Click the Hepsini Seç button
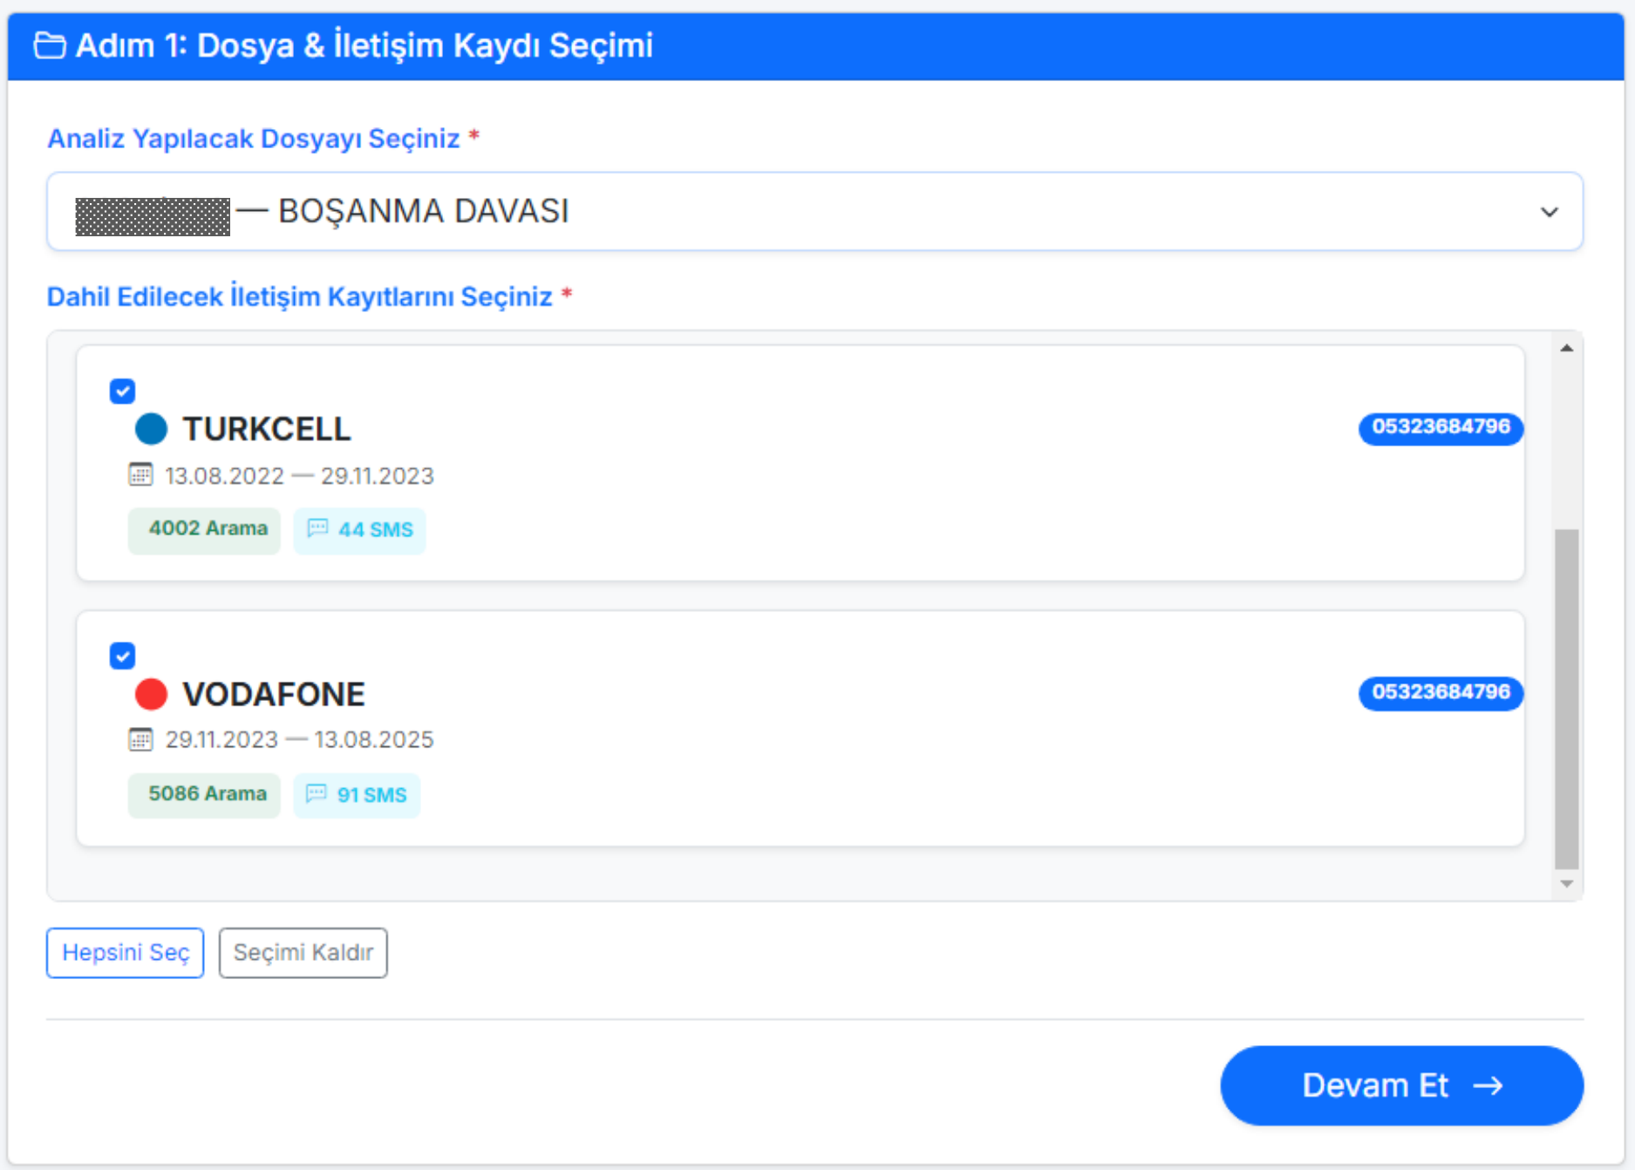 [125, 953]
